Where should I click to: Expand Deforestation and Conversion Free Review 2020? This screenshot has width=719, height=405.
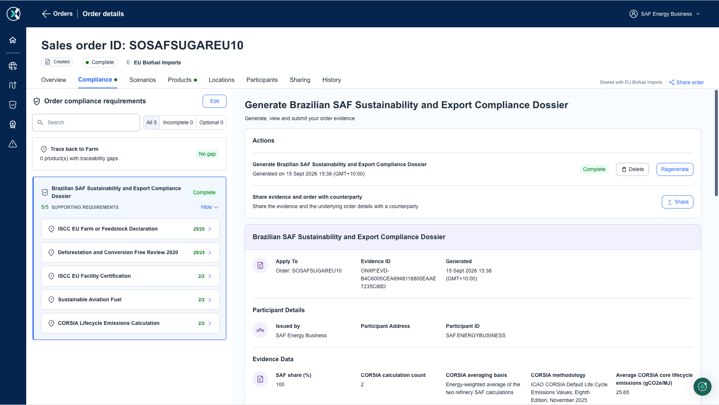point(130,252)
